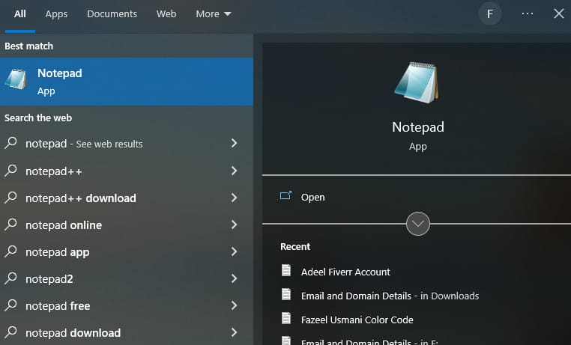571x345 pixels.
Task: Click the Open action's launch icon
Action: click(285, 195)
